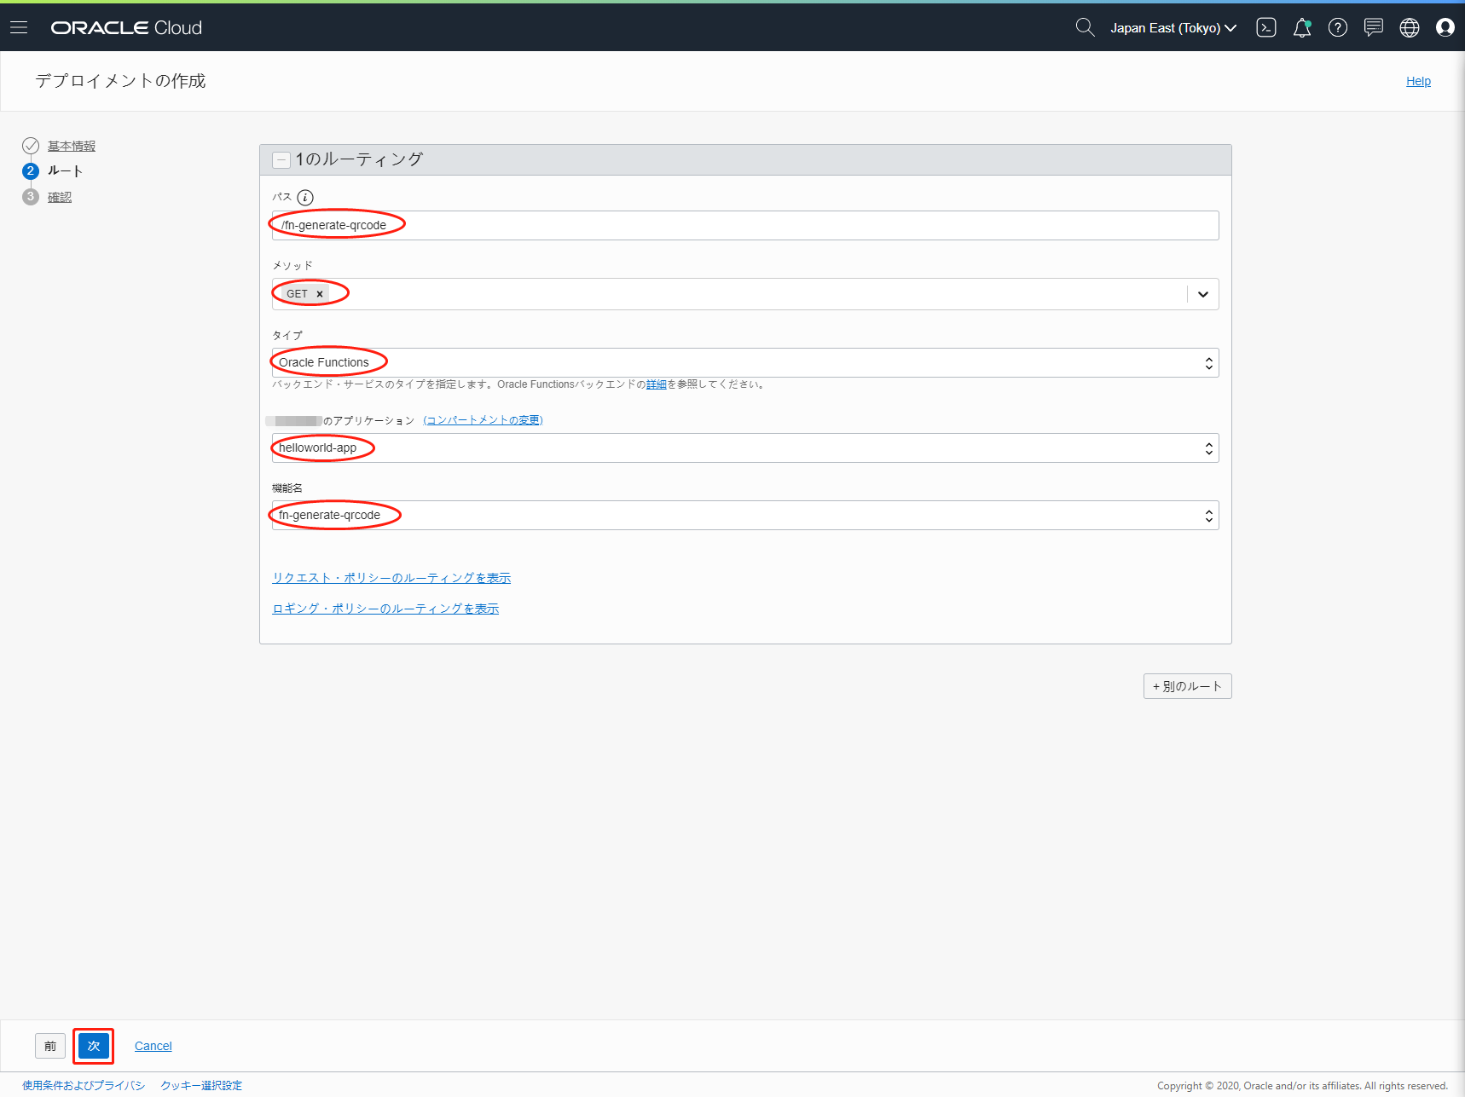Click the help question mark icon
The image size is (1465, 1097).
click(x=1338, y=27)
